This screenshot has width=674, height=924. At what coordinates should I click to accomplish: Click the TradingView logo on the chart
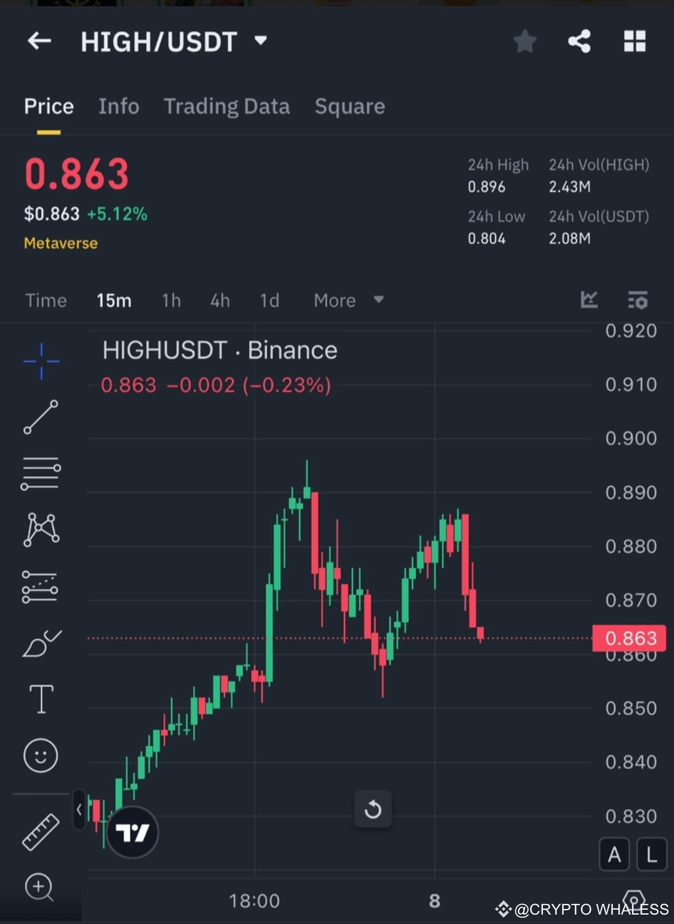point(132,832)
